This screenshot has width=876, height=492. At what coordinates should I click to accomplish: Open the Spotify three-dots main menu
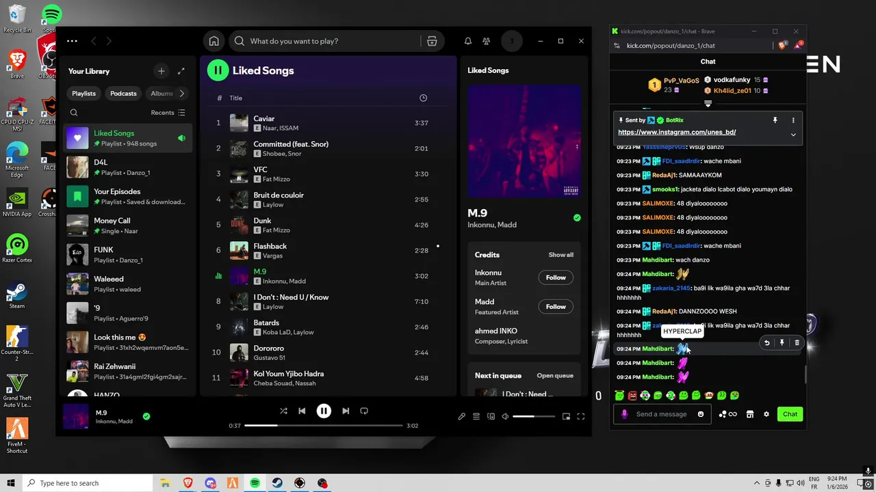72,41
